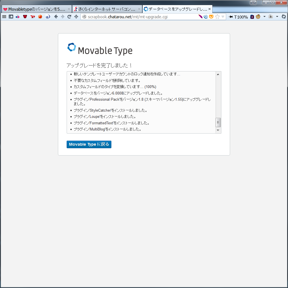Click the log line about 新しいテンプレート

127,74
